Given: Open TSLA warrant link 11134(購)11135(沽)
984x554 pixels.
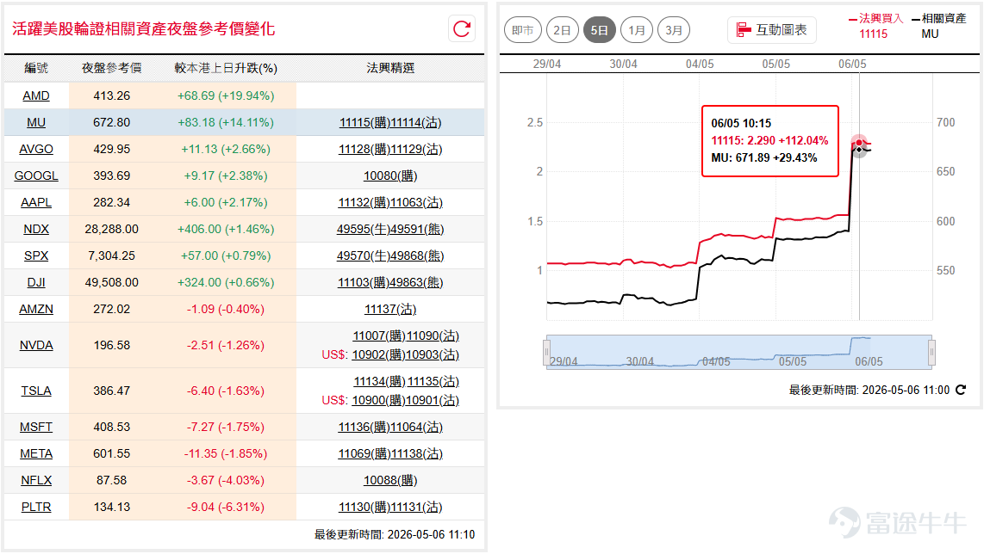Looking at the screenshot, I should pos(406,382).
